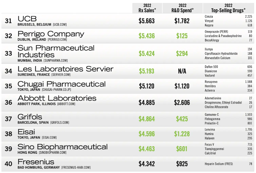Click the Top-Selling Drugs column header

(228, 8)
